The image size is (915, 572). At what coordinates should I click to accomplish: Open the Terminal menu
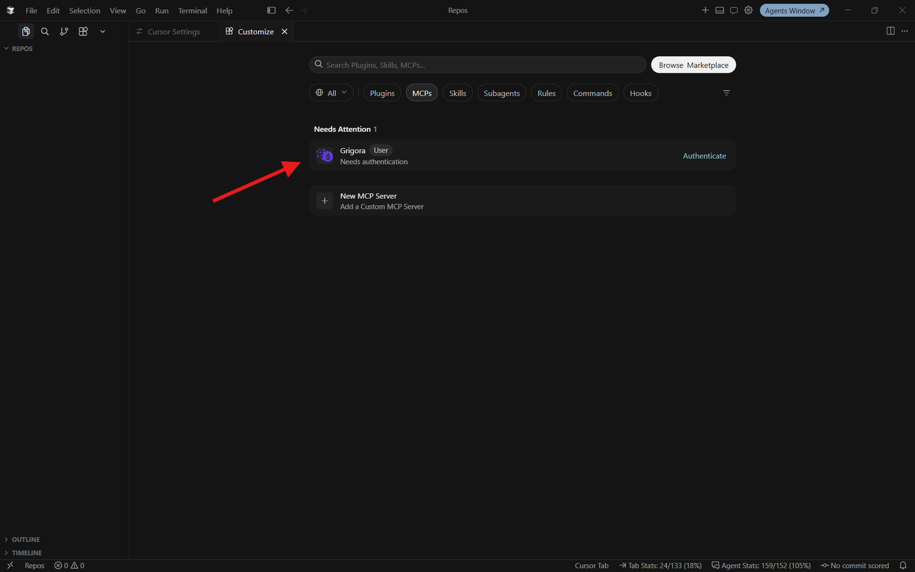(x=192, y=10)
